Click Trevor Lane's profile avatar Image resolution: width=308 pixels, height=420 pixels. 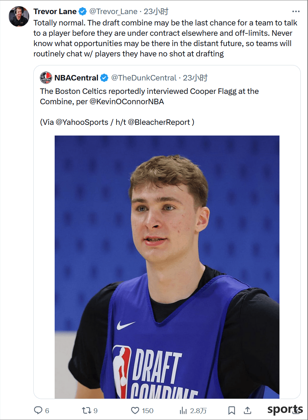[19, 17]
